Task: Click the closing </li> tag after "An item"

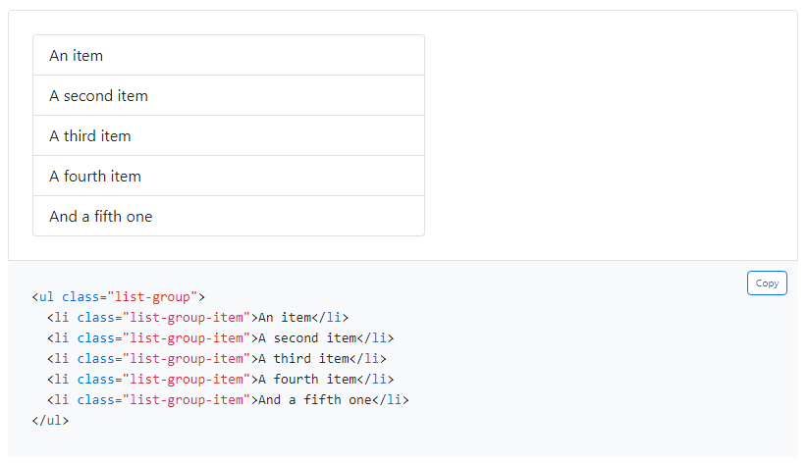Action: click(x=330, y=317)
